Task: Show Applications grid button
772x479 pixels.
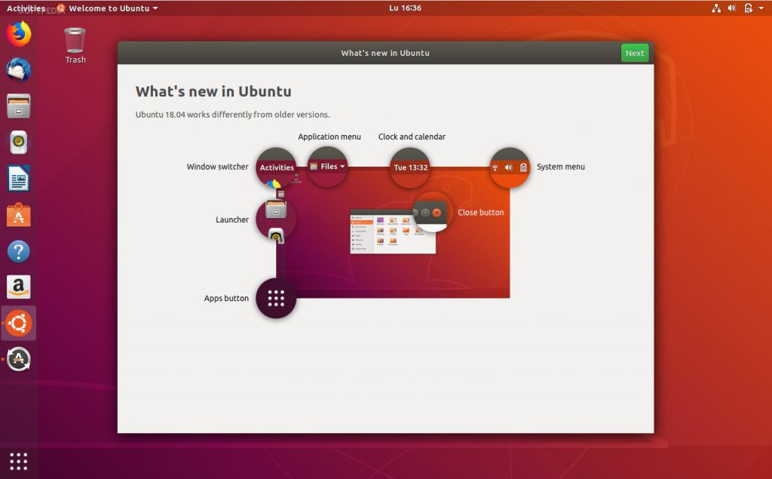Action: point(19,460)
